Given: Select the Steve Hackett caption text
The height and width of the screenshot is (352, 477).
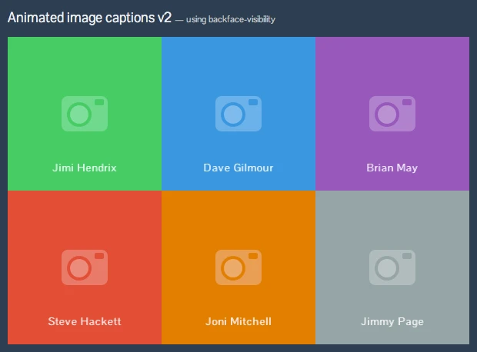Looking at the screenshot, I should pyautogui.click(x=85, y=321).
